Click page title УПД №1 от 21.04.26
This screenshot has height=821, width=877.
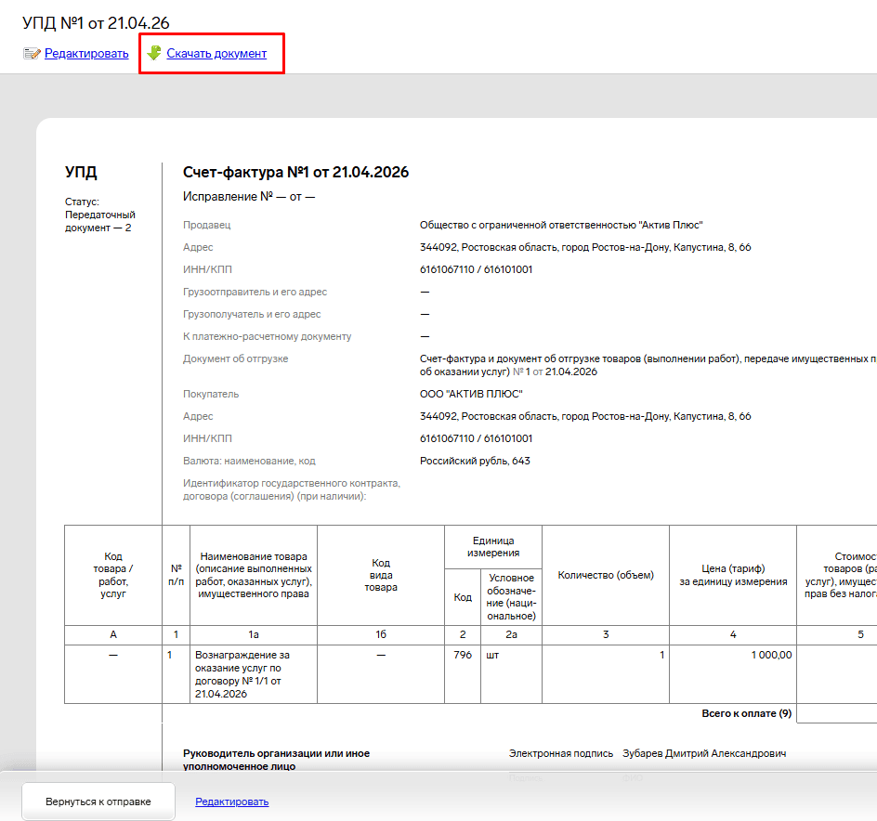[x=96, y=22]
